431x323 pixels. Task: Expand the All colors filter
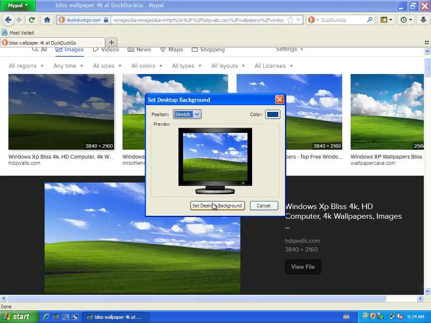coord(146,66)
